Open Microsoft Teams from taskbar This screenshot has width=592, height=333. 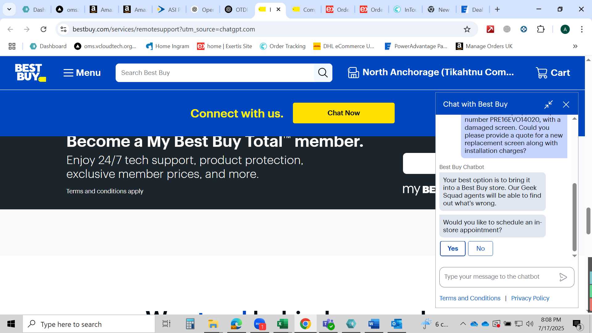(x=328, y=324)
